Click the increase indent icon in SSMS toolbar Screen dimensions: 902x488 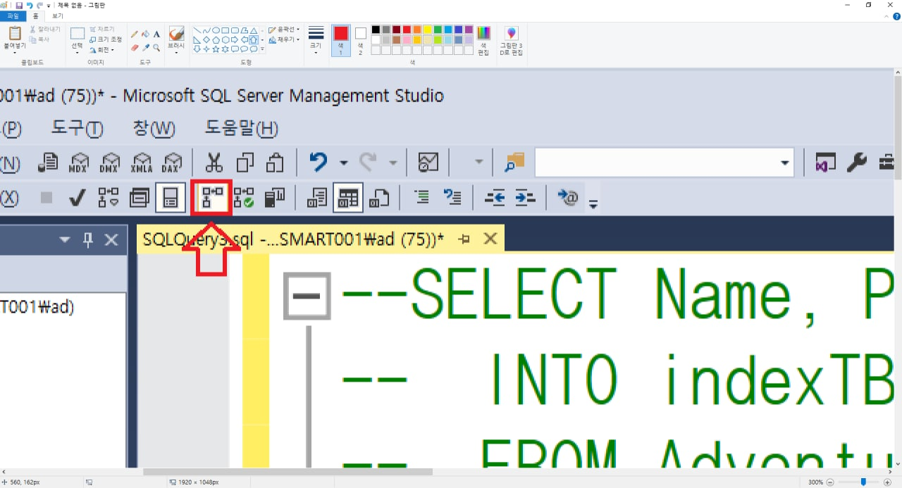pos(526,199)
